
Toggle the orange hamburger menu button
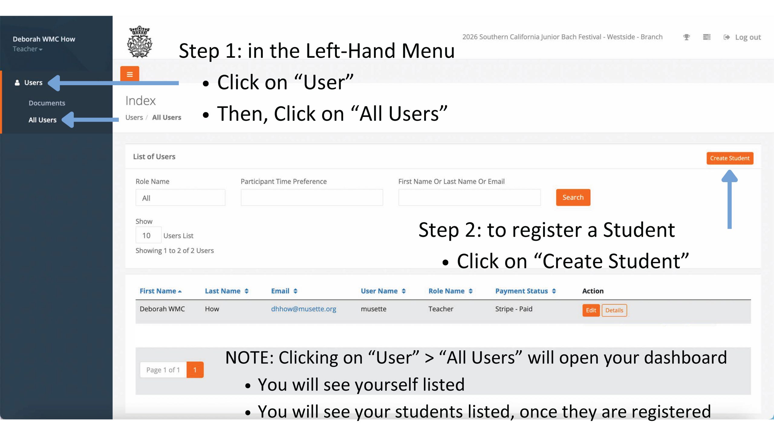coord(130,74)
